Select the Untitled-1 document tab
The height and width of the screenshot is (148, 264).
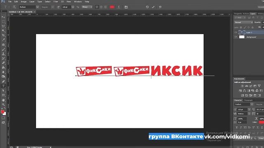pyautogui.click(x=21, y=12)
